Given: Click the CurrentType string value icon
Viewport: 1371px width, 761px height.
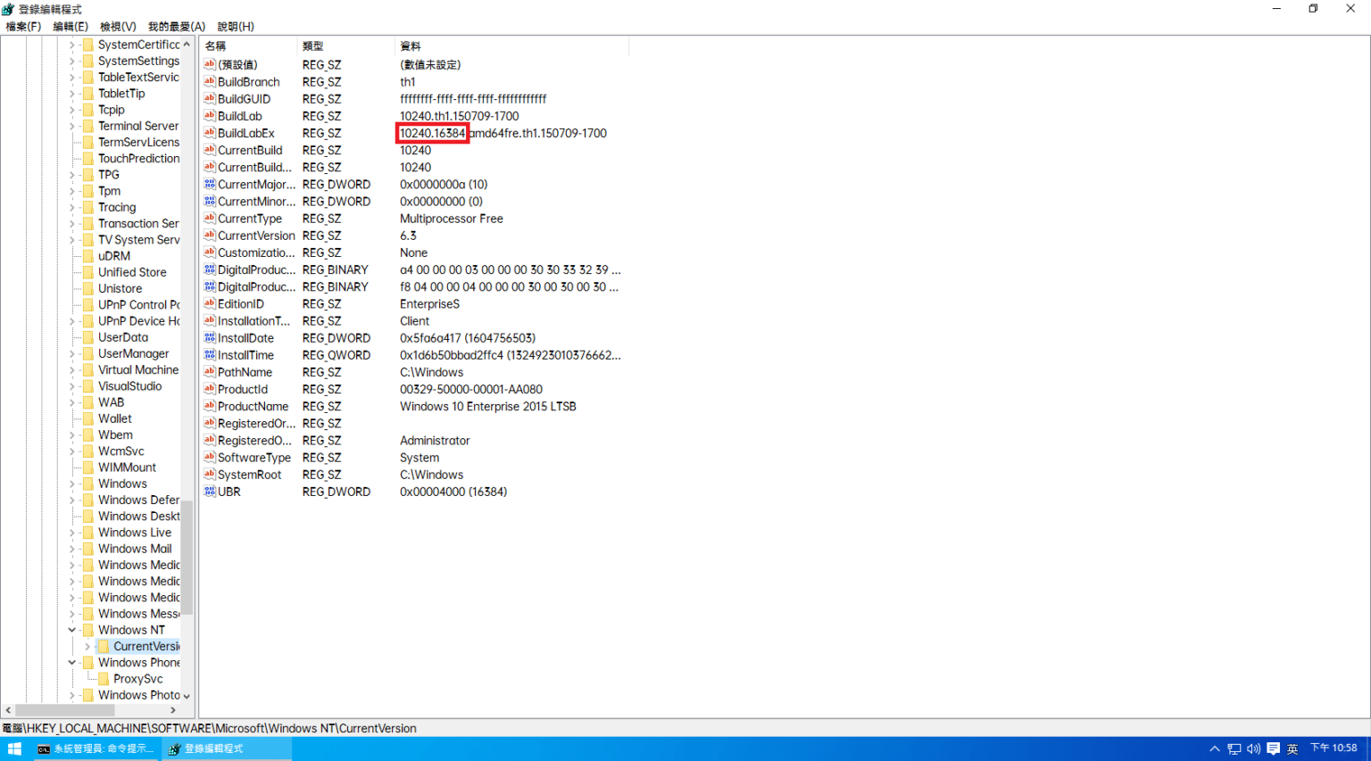Looking at the screenshot, I should click(210, 219).
